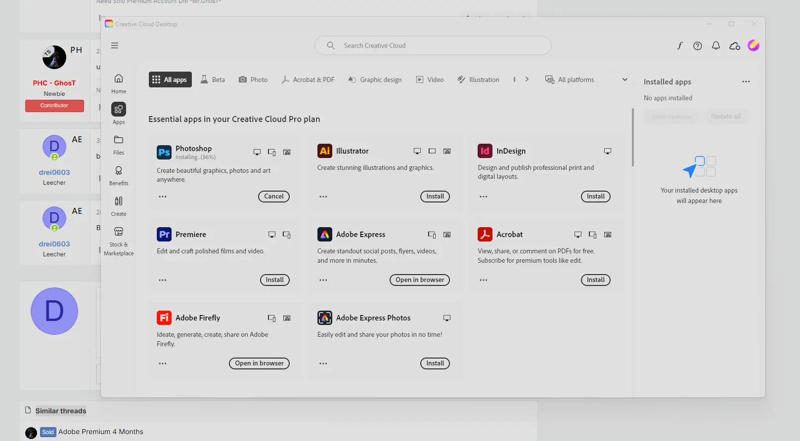Open Benefits in the sidebar
This screenshot has height=441, width=800.
click(x=119, y=175)
